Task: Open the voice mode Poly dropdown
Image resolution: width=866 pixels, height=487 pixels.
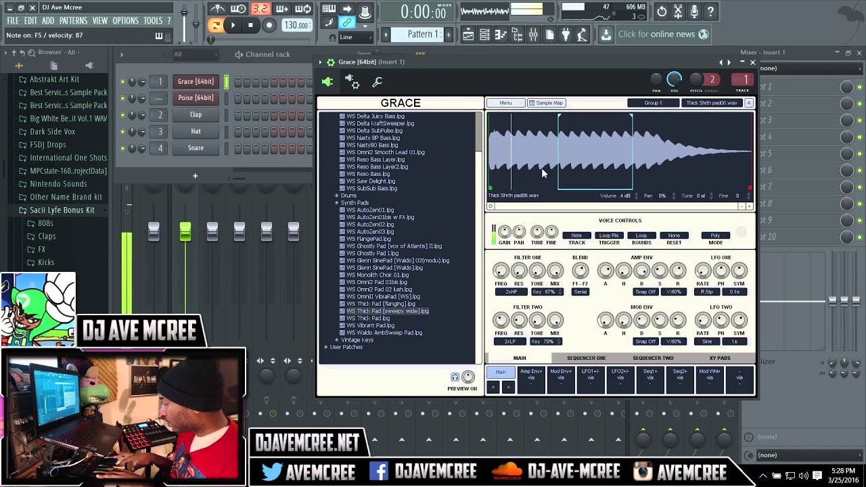Action: point(715,235)
